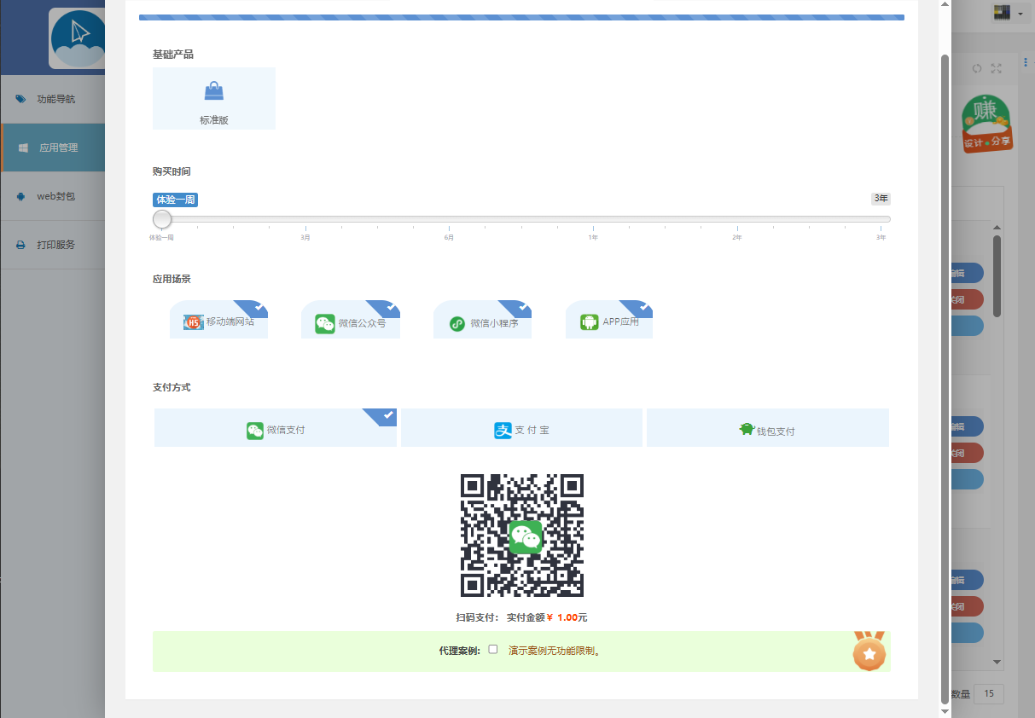
Task: Toggle the 移动端网站 scenario option
Action: click(x=219, y=321)
